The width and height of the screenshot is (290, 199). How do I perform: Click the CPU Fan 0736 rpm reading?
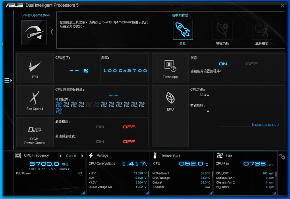(x=258, y=164)
